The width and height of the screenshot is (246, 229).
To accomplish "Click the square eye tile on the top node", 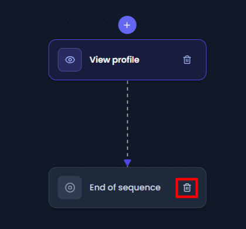I will [70, 60].
